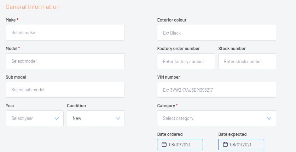296x152 pixels.
Task: Open the Select model field
Action: [x=65, y=61]
